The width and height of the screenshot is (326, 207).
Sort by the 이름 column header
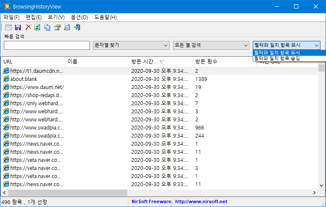tap(97, 62)
